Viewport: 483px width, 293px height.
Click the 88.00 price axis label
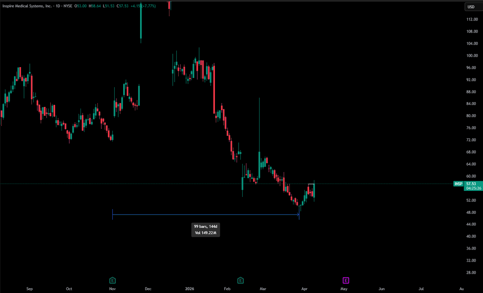coord(471,92)
